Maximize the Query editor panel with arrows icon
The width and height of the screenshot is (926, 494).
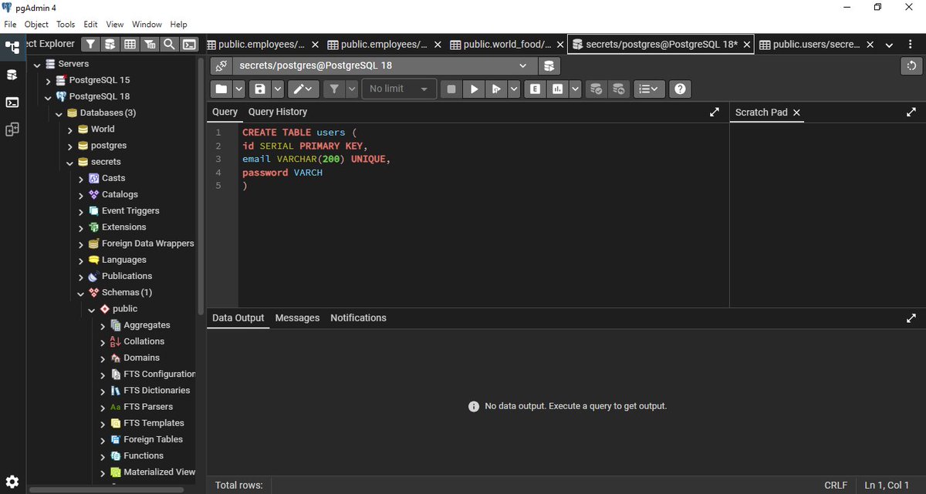pyautogui.click(x=714, y=113)
